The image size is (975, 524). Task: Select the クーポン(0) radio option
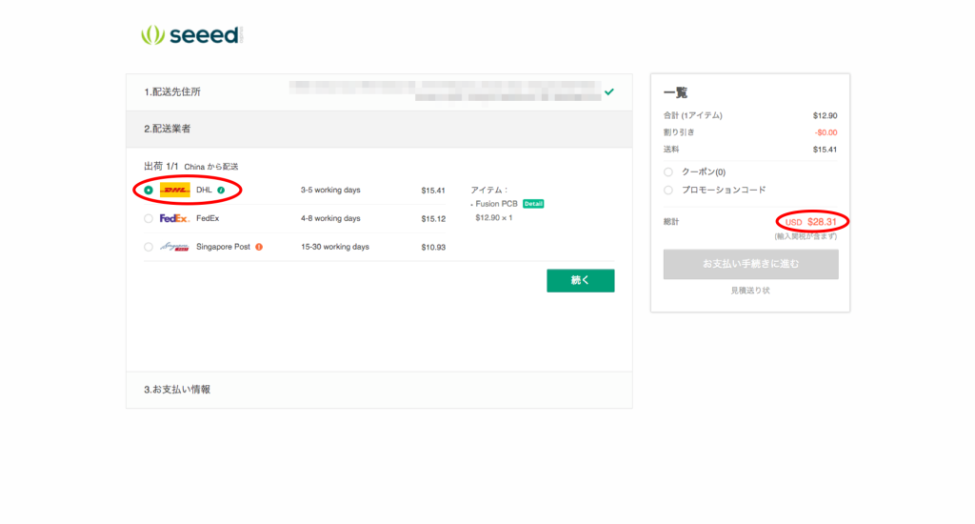(x=668, y=172)
